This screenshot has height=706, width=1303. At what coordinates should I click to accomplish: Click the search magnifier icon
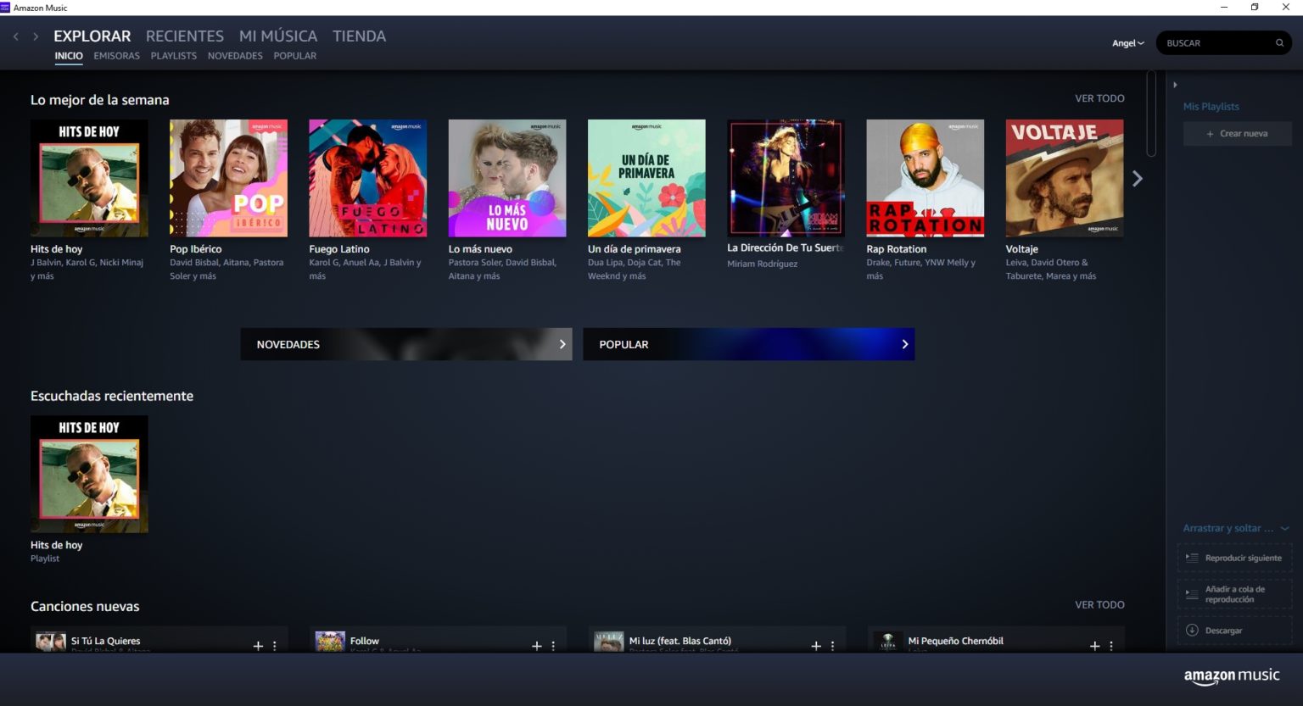pos(1279,42)
